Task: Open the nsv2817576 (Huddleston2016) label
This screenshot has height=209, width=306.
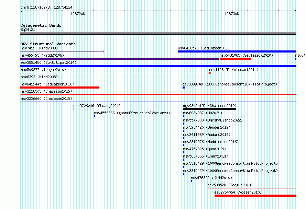Action: 211,142
